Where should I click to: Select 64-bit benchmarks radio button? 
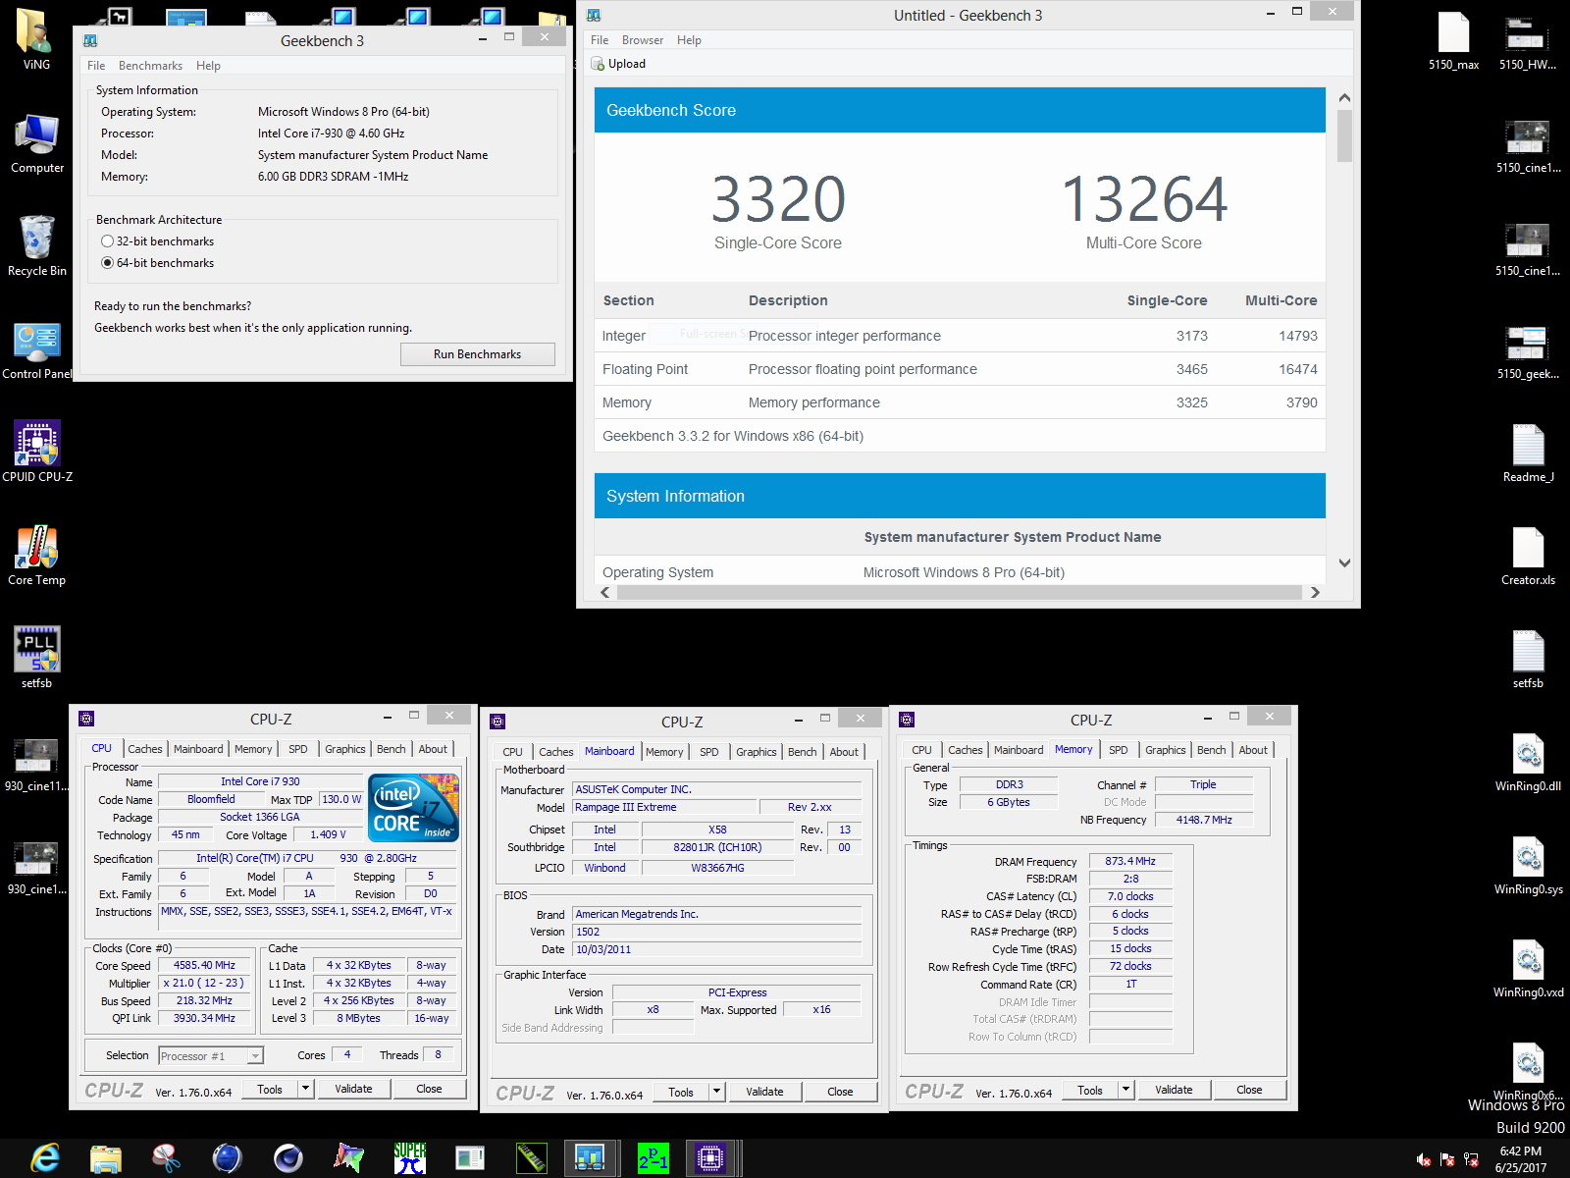point(108,263)
